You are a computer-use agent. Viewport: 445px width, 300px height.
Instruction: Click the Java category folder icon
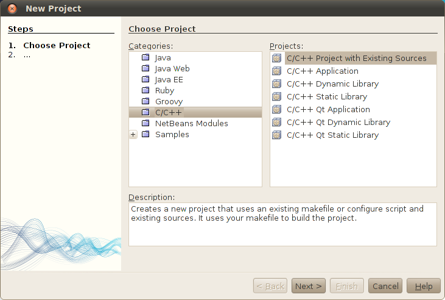click(x=145, y=57)
